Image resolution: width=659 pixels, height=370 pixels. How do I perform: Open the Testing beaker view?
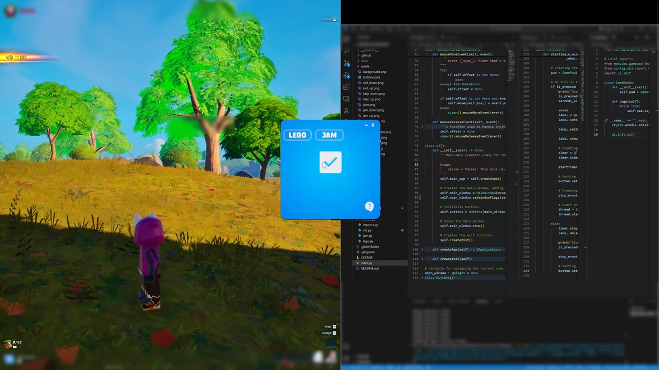[347, 110]
